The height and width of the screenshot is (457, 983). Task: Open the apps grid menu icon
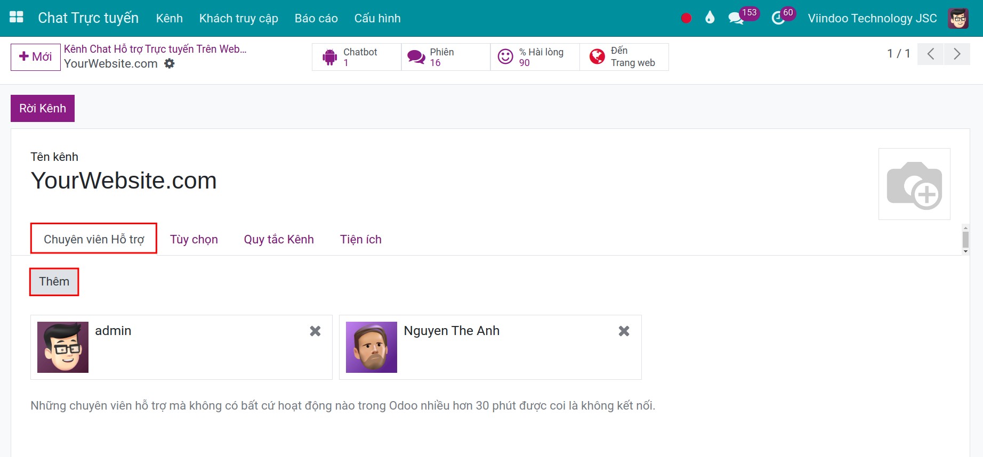[17, 18]
